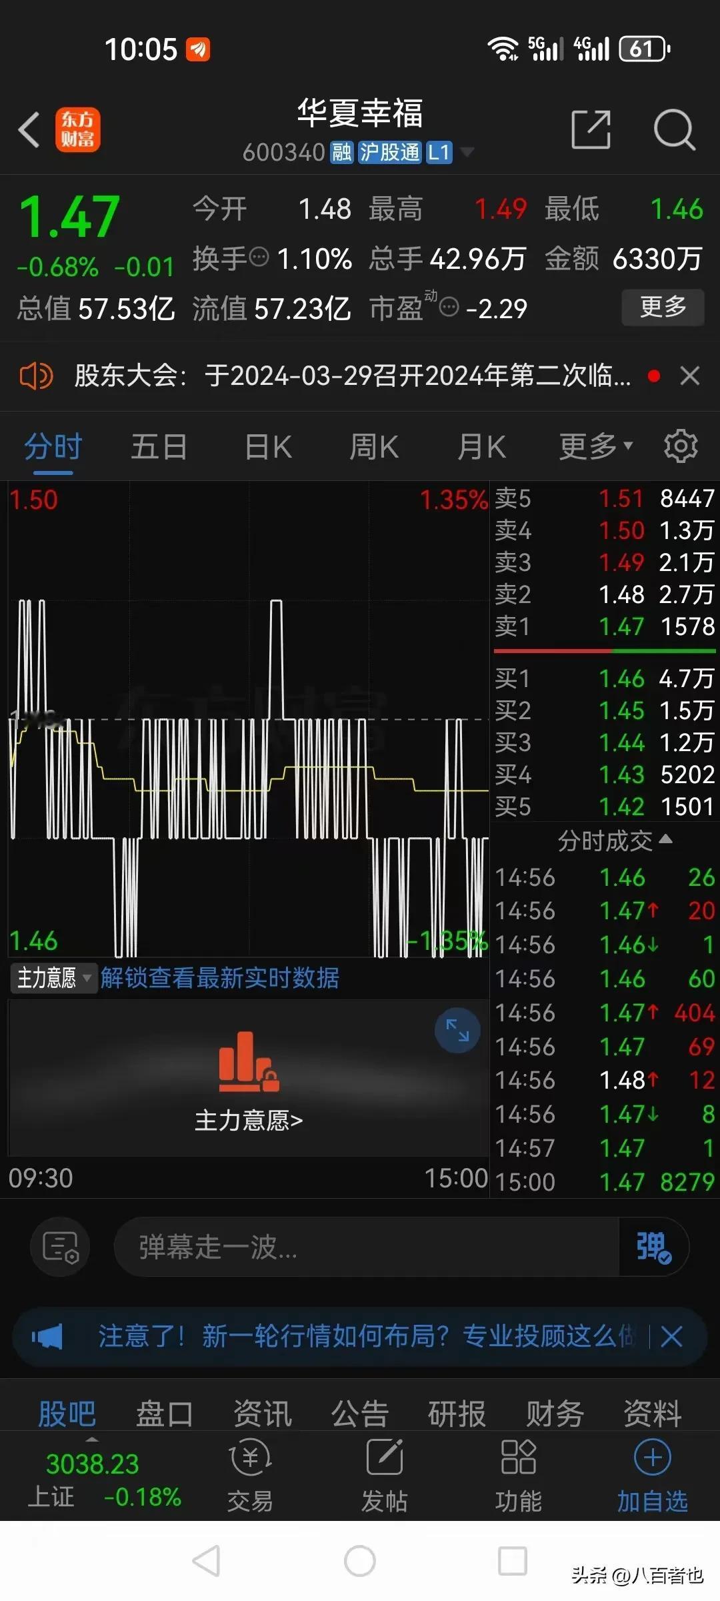Tap the 买5 1.42 order row

click(x=605, y=807)
